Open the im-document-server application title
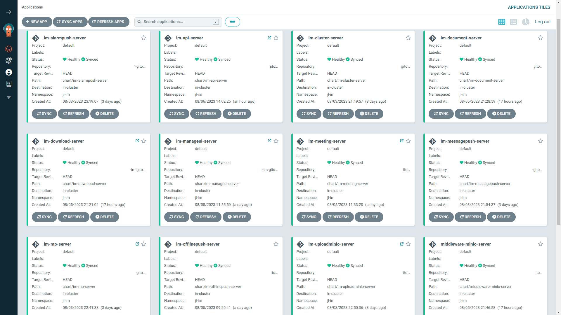 pyautogui.click(x=461, y=38)
